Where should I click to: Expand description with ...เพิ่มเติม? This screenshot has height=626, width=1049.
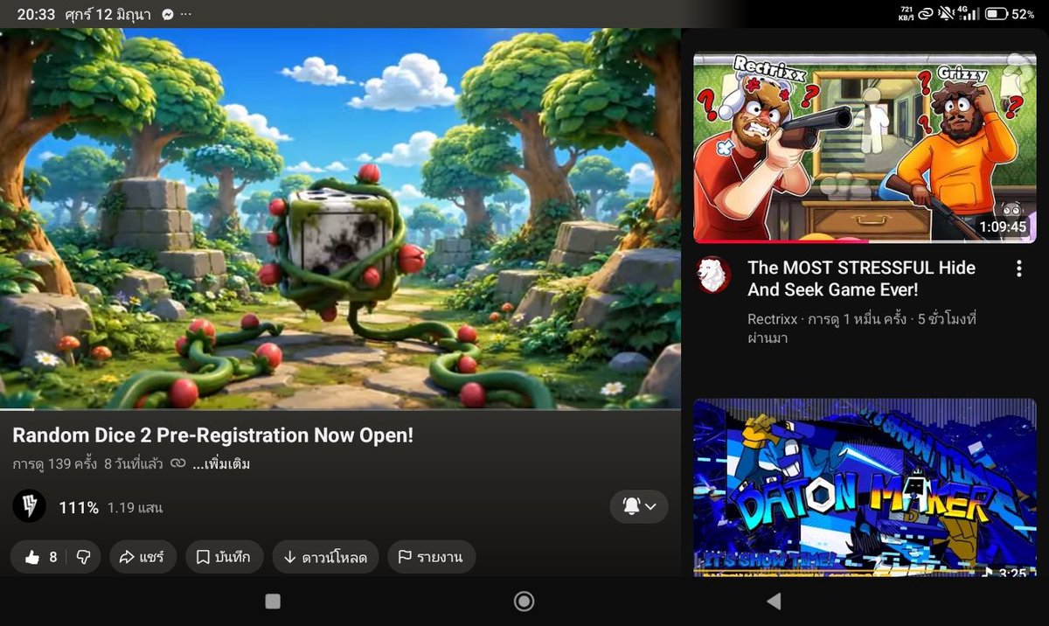[221, 463]
